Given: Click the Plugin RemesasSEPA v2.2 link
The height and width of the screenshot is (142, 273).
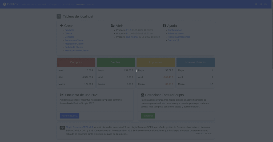Looking at the screenshot, I should [x=79, y=127].
